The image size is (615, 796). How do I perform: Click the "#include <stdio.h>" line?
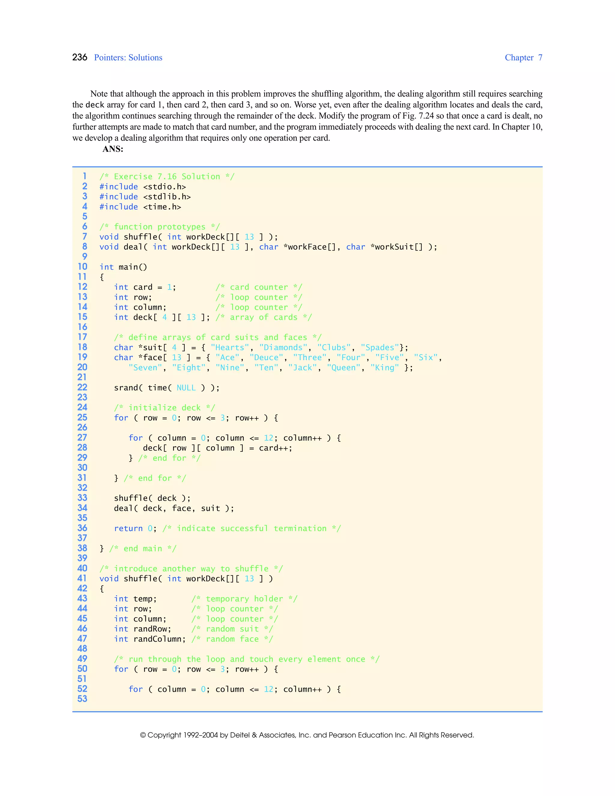[142, 187]
